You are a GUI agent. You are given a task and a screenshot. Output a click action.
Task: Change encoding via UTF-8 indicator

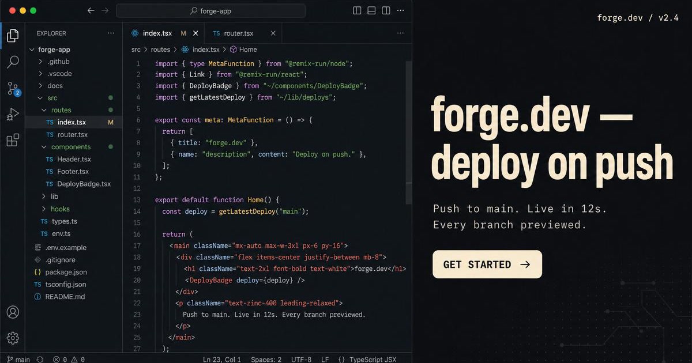click(x=302, y=359)
